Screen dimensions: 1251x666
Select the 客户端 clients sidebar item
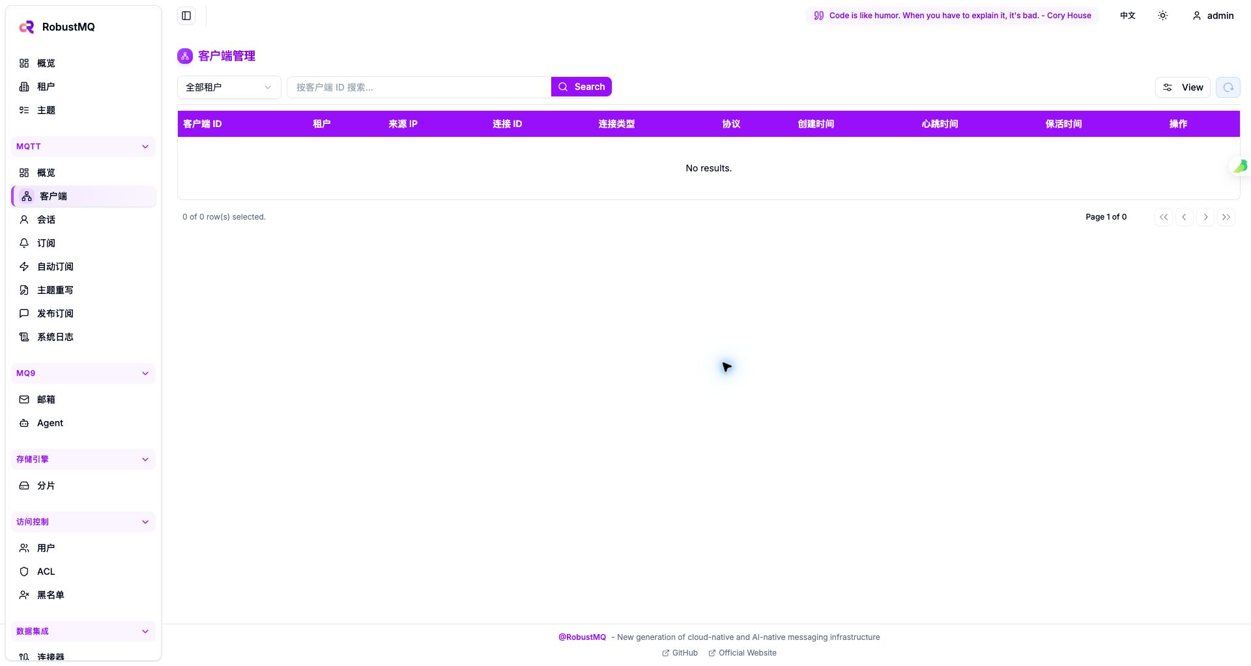point(83,196)
